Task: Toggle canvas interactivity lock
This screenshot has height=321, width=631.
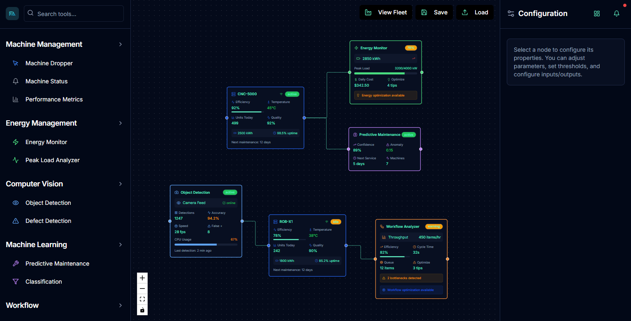Action: [142, 310]
